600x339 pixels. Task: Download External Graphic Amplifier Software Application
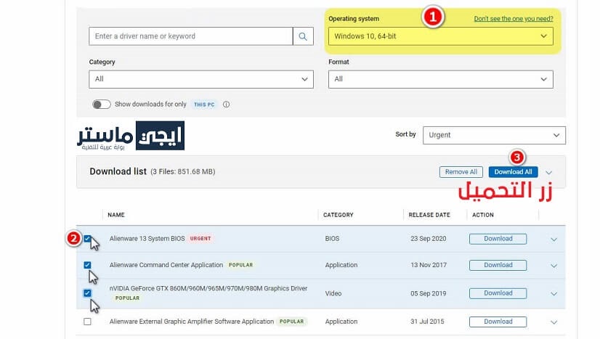click(498, 322)
